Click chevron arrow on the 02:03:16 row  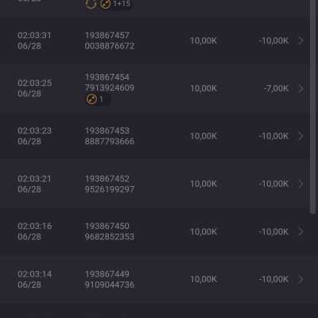click(301, 231)
